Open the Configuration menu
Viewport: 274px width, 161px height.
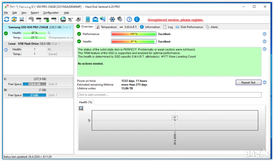coord(51,13)
